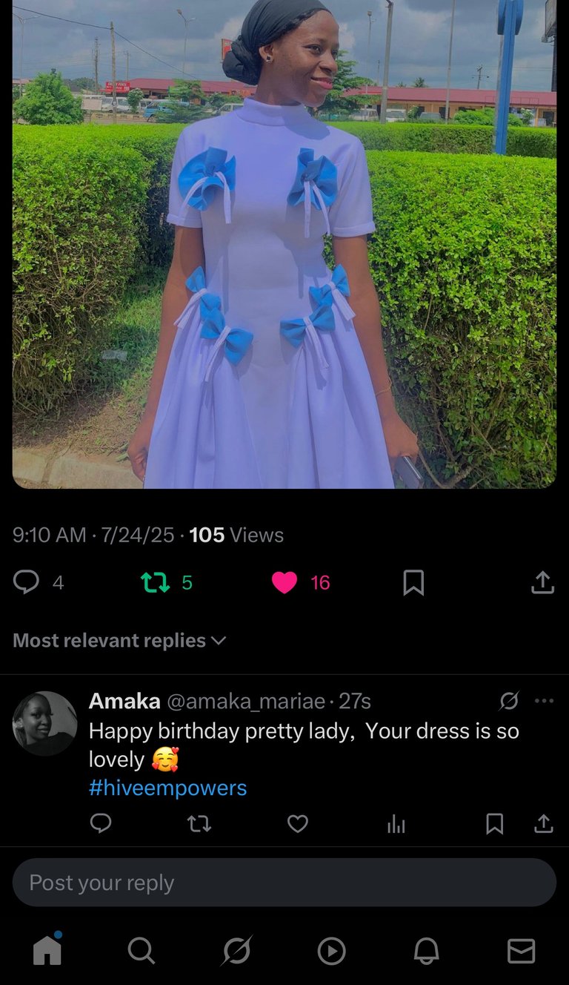Open Messages envelope tab

(x=521, y=950)
